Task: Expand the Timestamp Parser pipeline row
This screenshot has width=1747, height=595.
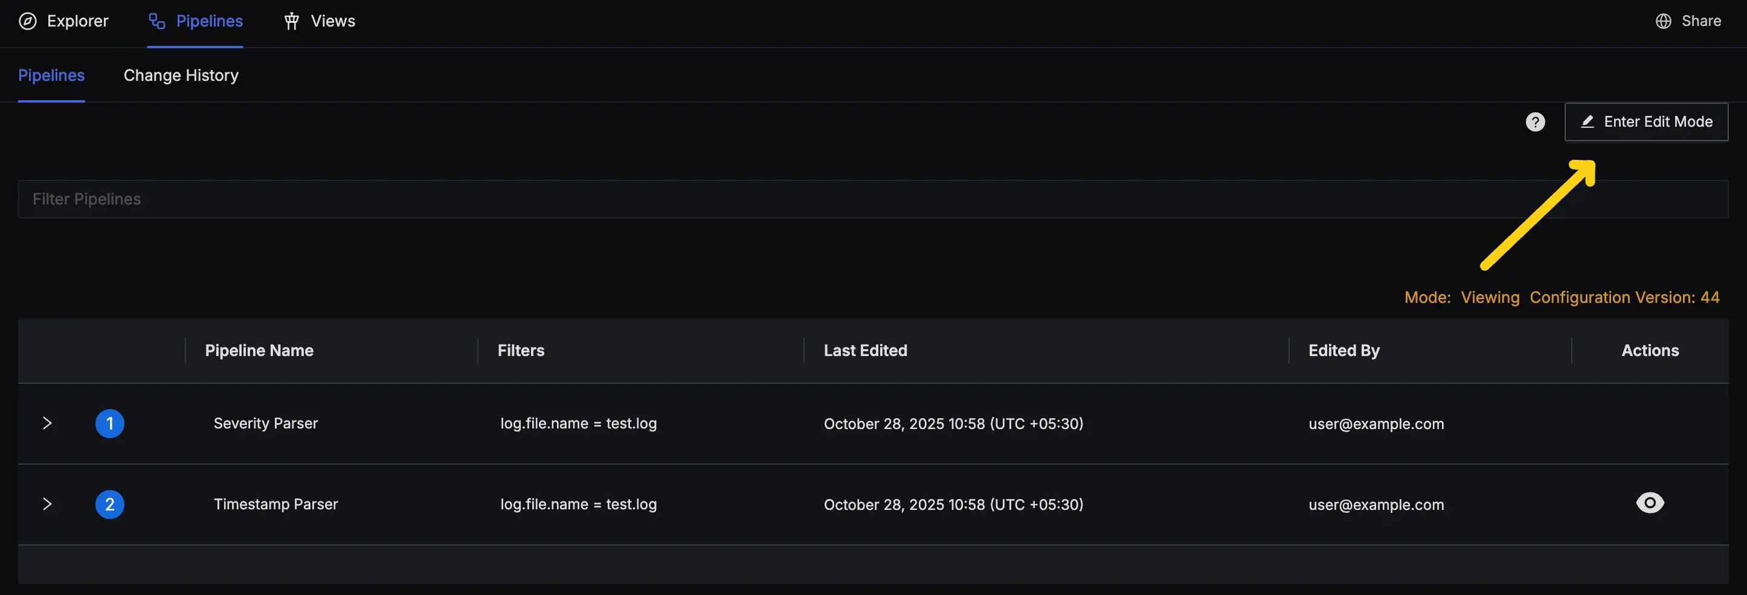Action: pos(47,504)
